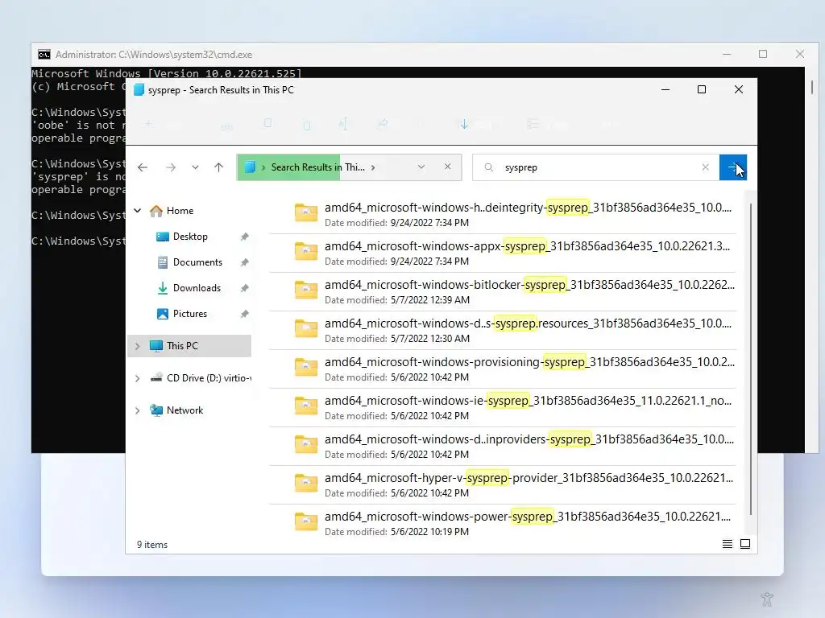The width and height of the screenshot is (825, 618).
Task: Click folder icon of d..s-sysprep.resources result
Action: pyautogui.click(x=305, y=329)
